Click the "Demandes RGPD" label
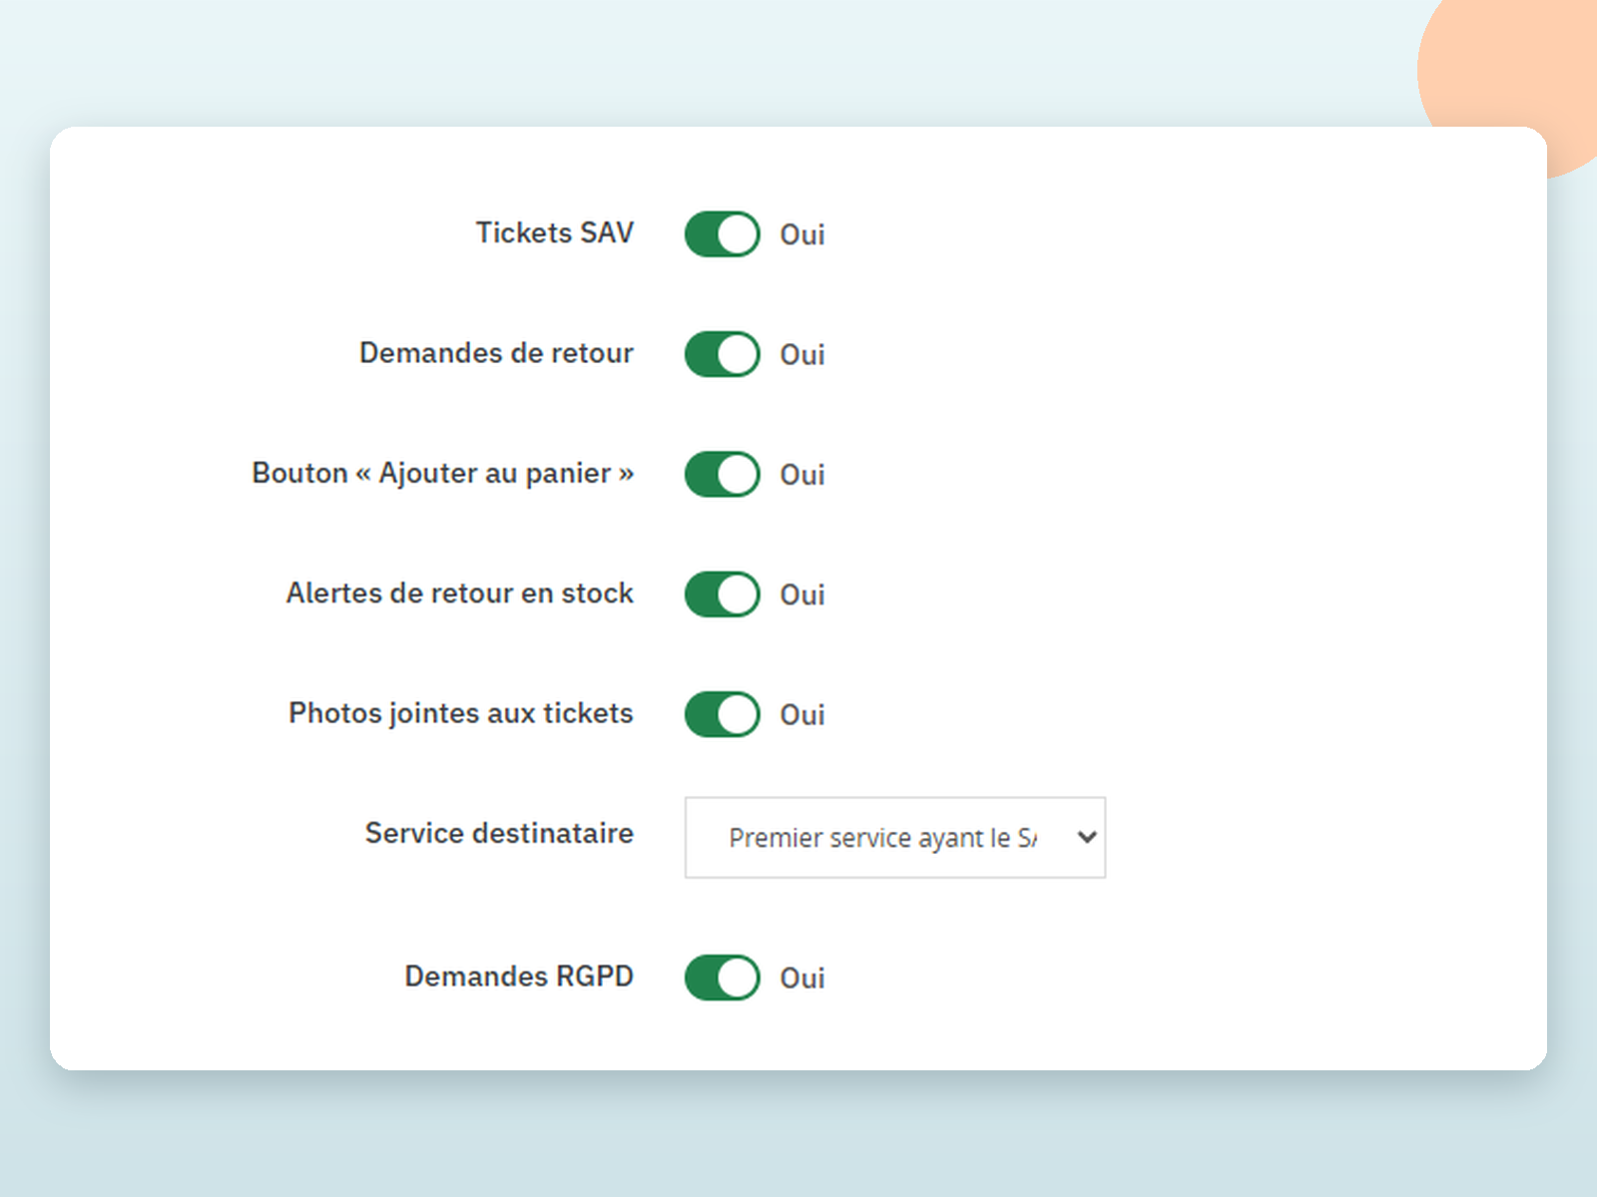This screenshot has height=1197, width=1597. [518, 976]
